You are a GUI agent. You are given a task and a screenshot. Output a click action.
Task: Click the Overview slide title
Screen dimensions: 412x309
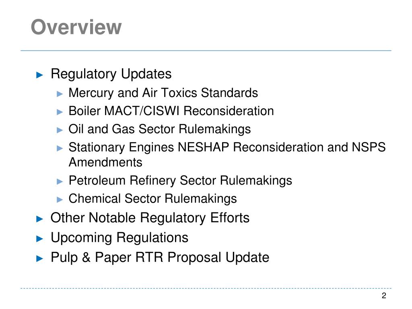(76, 27)
